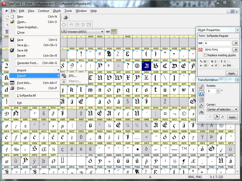
Task: Click the free transform tool in the toolbar
Action: 89,25
